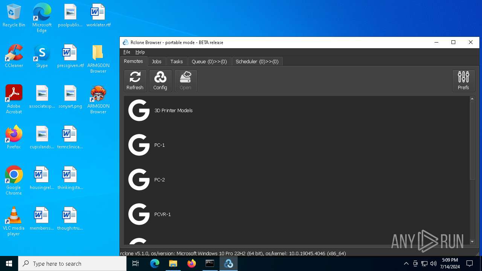Select the CCleaner desktop shortcut
Image resolution: width=482 pixels, height=271 pixels.
(14, 56)
